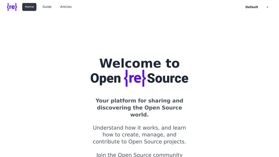
Task: Click the bold word "world." in tagline
Action: pos(139,115)
